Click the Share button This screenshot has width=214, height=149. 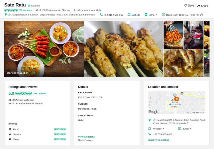[203, 6]
